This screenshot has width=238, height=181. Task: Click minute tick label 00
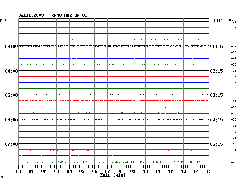(19, 171)
